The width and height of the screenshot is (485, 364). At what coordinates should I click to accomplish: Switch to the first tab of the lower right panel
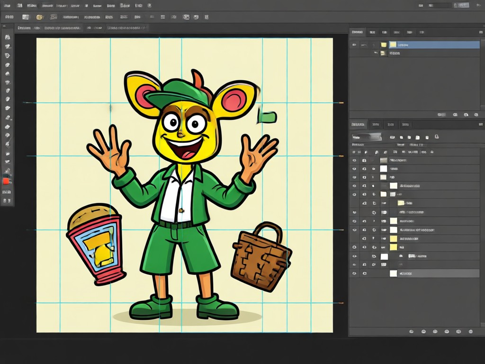coord(358,125)
